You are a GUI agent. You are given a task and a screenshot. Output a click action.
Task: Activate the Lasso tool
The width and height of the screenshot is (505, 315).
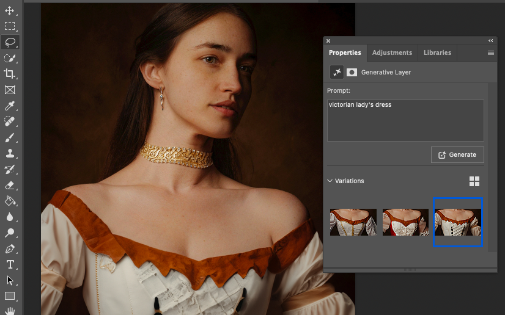click(x=10, y=42)
